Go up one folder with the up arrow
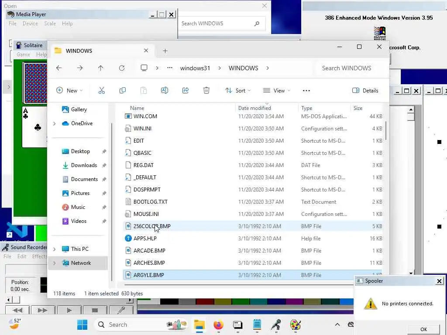Image resolution: width=447 pixels, height=335 pixels. [101, 68]
